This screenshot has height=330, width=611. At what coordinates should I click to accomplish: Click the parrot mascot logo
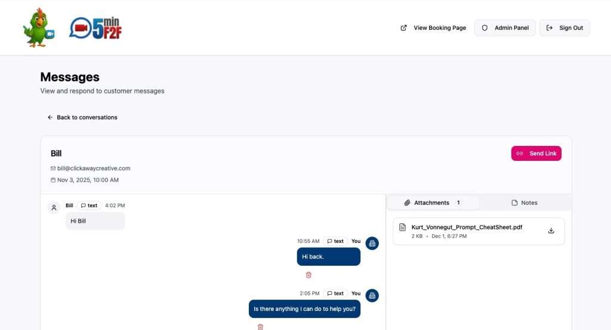pos(39,27)
